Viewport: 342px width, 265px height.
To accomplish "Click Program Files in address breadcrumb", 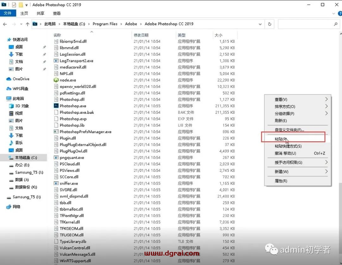I will click(105, 24).
